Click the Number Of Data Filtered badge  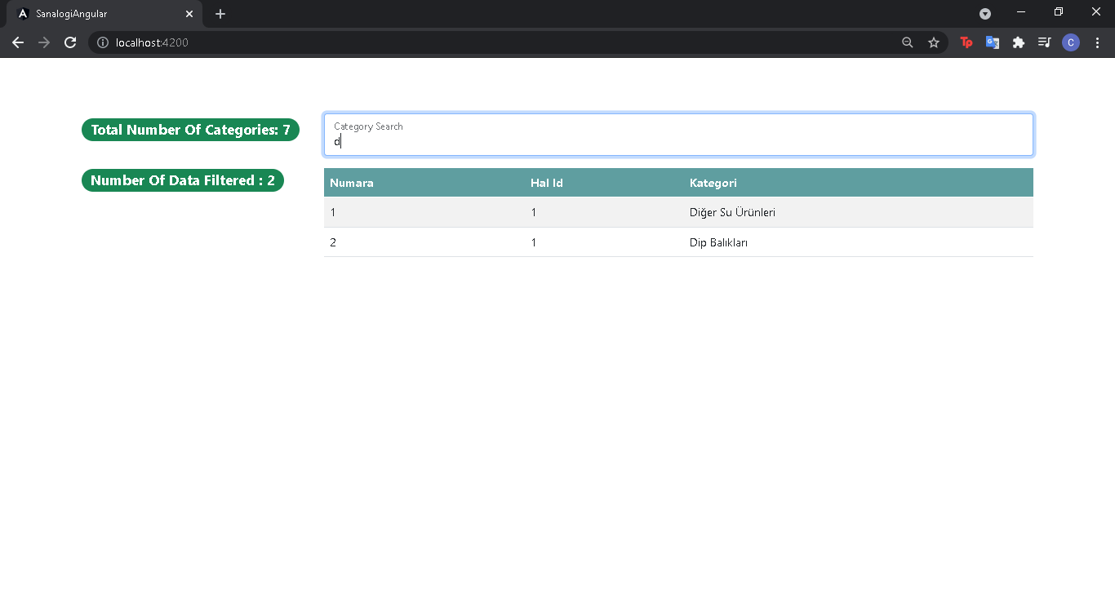point(182,180)
